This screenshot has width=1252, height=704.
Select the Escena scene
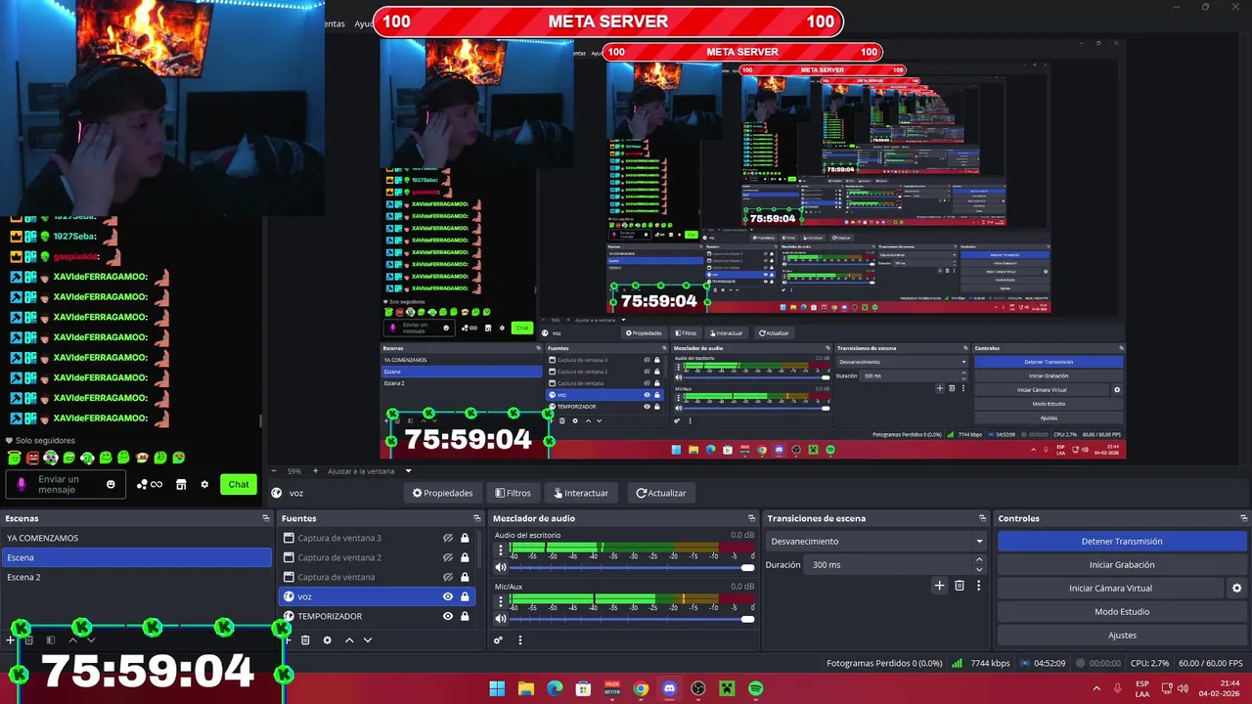pos(136,557)
